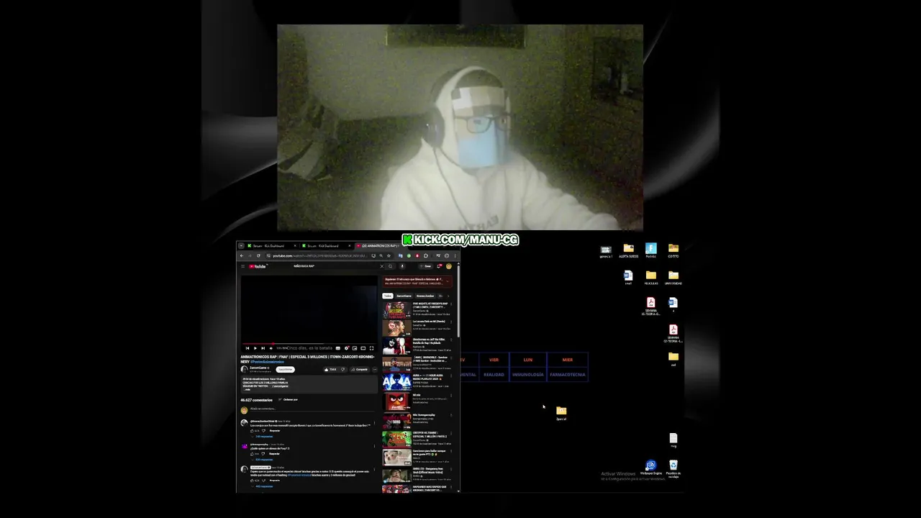Select the UNIVERSIDAD desktop folder
This screenshot has width=921, height=518.
[673, 277]
